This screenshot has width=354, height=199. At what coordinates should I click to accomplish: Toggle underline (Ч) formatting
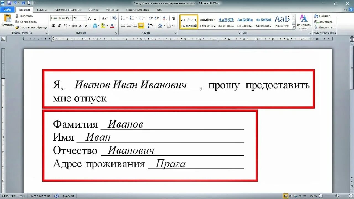tap(66, 26)
